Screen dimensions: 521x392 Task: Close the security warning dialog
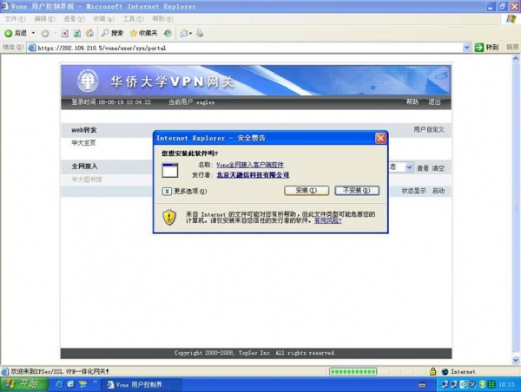(380, 138)
